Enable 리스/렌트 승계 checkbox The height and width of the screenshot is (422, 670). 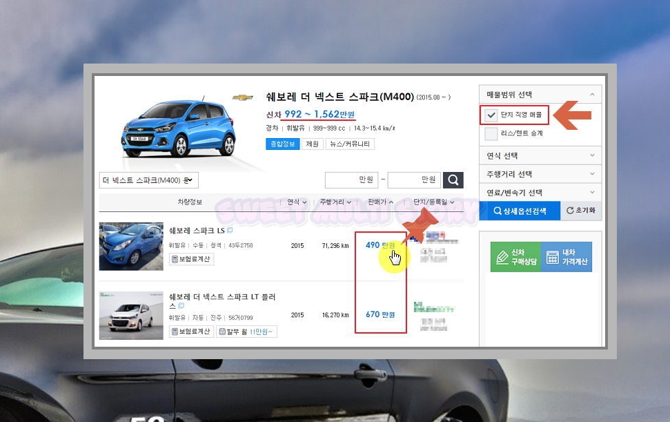[x=491, y=133]
